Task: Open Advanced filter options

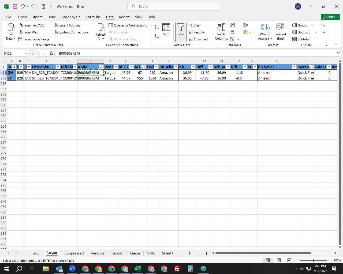Action: [198, 39]
